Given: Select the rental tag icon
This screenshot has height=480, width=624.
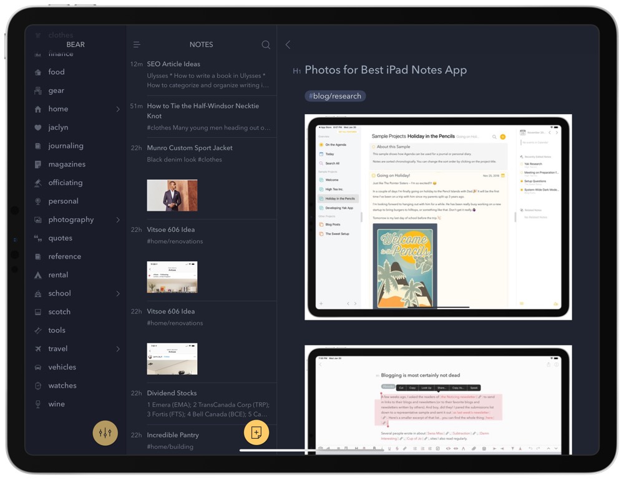Looking at the screenshot, I should click(38, 275).
